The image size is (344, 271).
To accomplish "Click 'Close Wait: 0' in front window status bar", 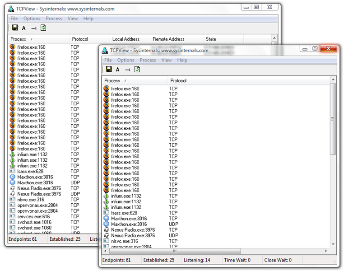I will (278, 260).
